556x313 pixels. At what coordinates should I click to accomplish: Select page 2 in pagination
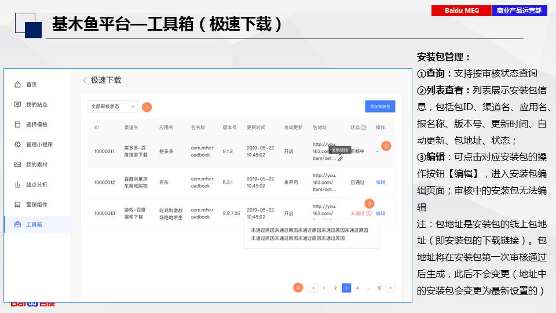click(x=335, y=288)
